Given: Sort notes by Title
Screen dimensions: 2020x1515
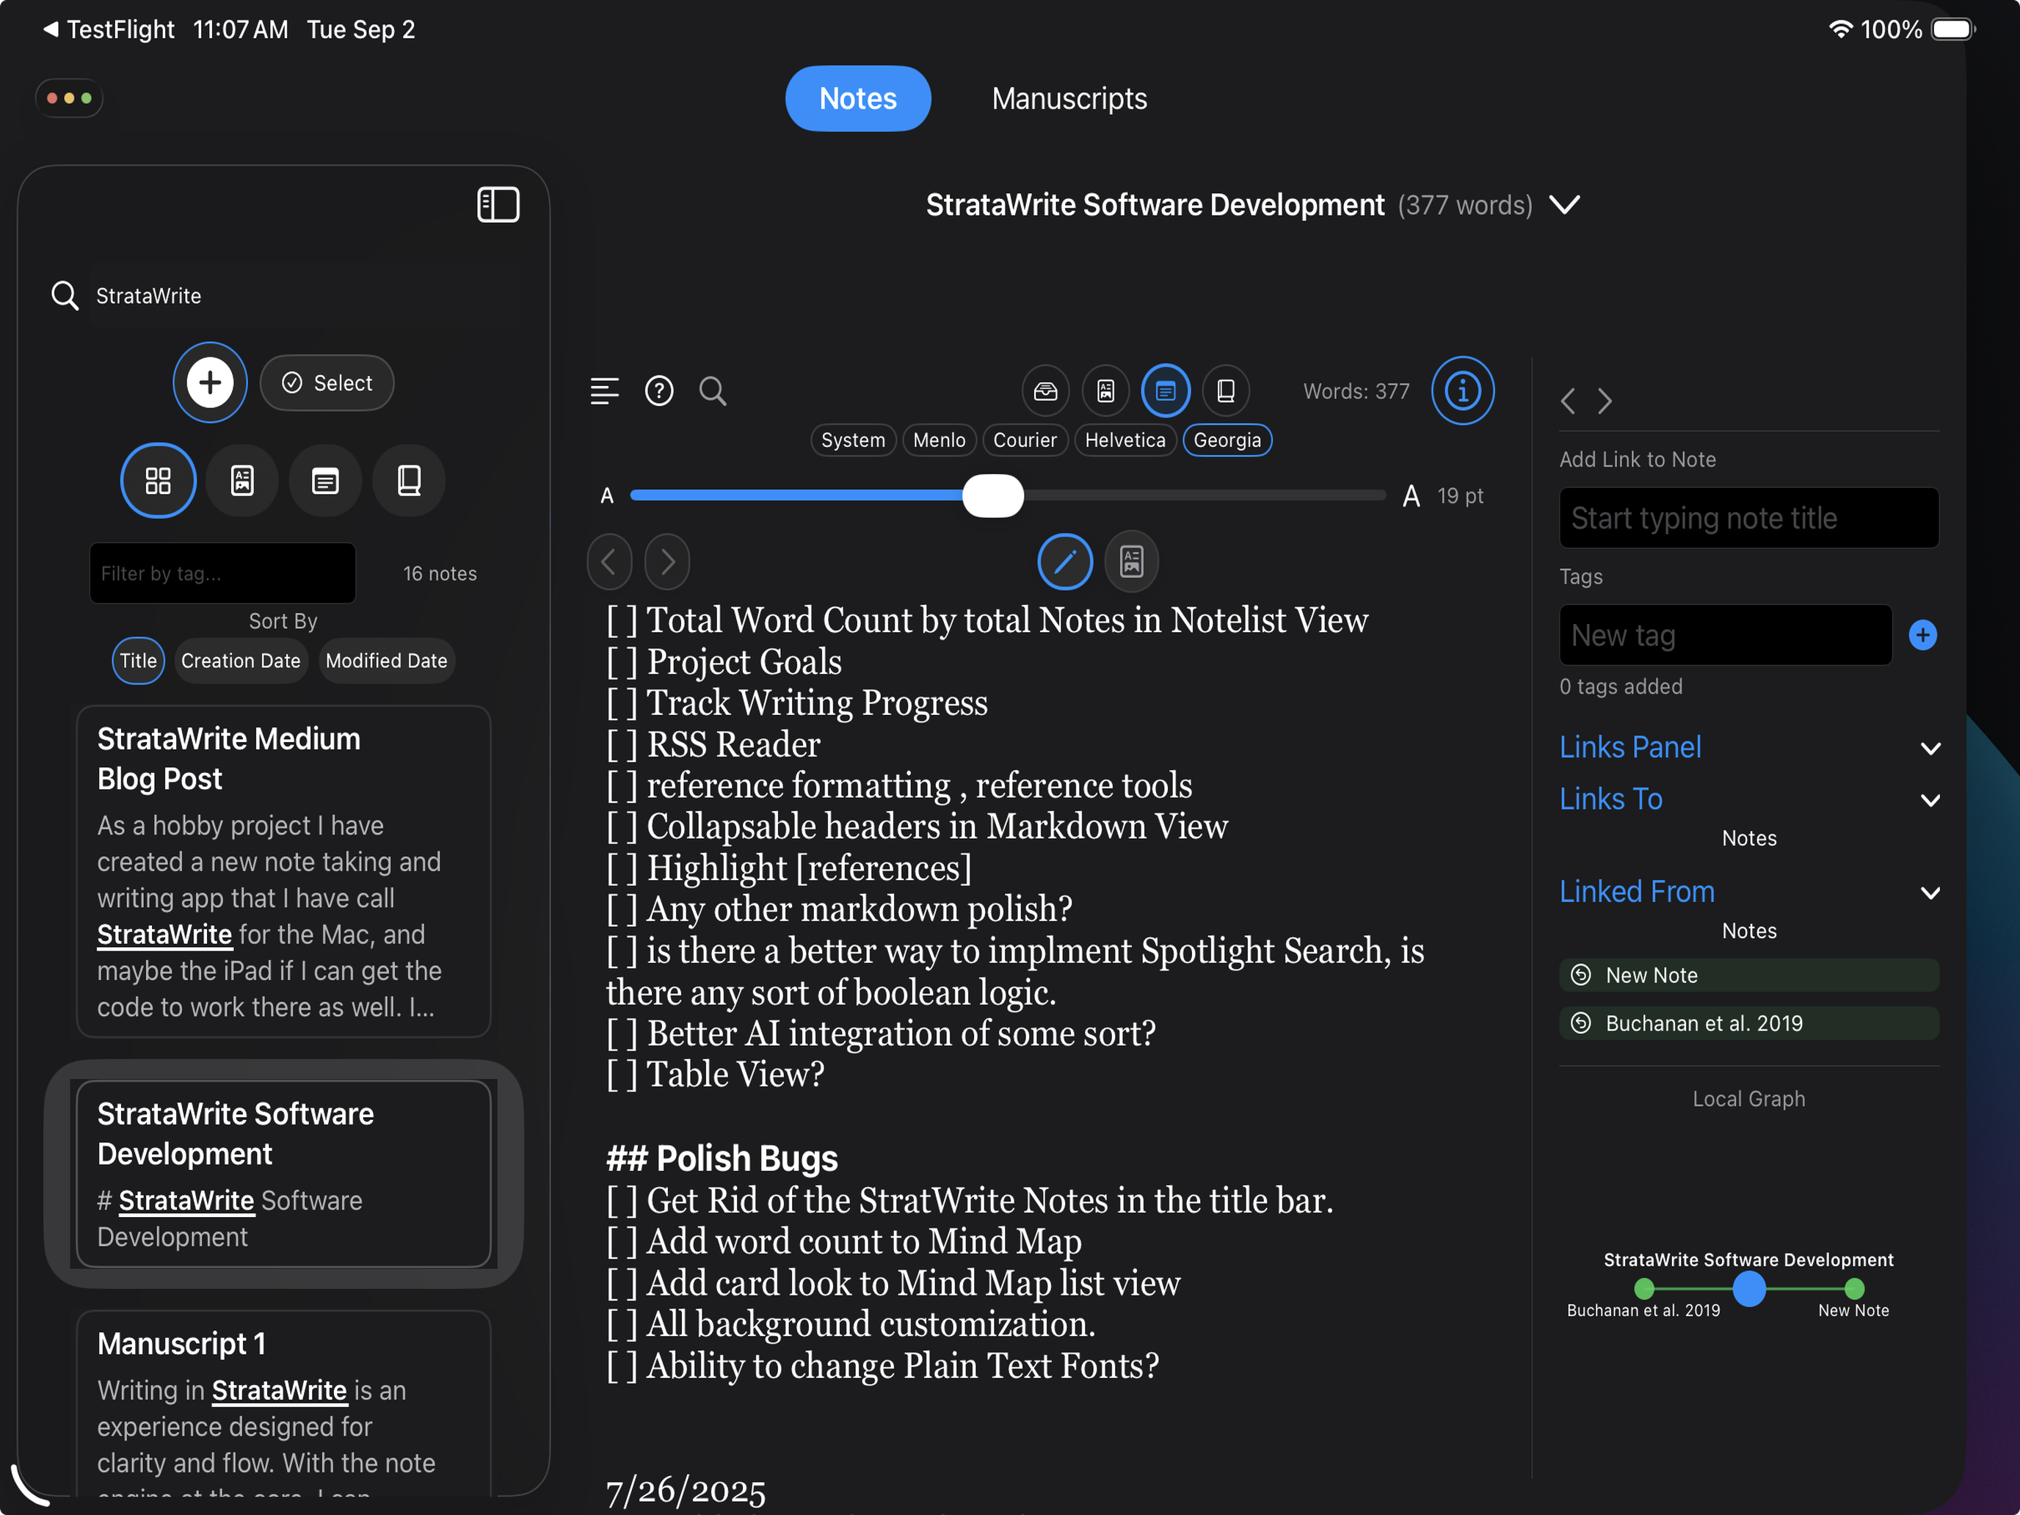Looking at the screenshot, I should point(138,661).
